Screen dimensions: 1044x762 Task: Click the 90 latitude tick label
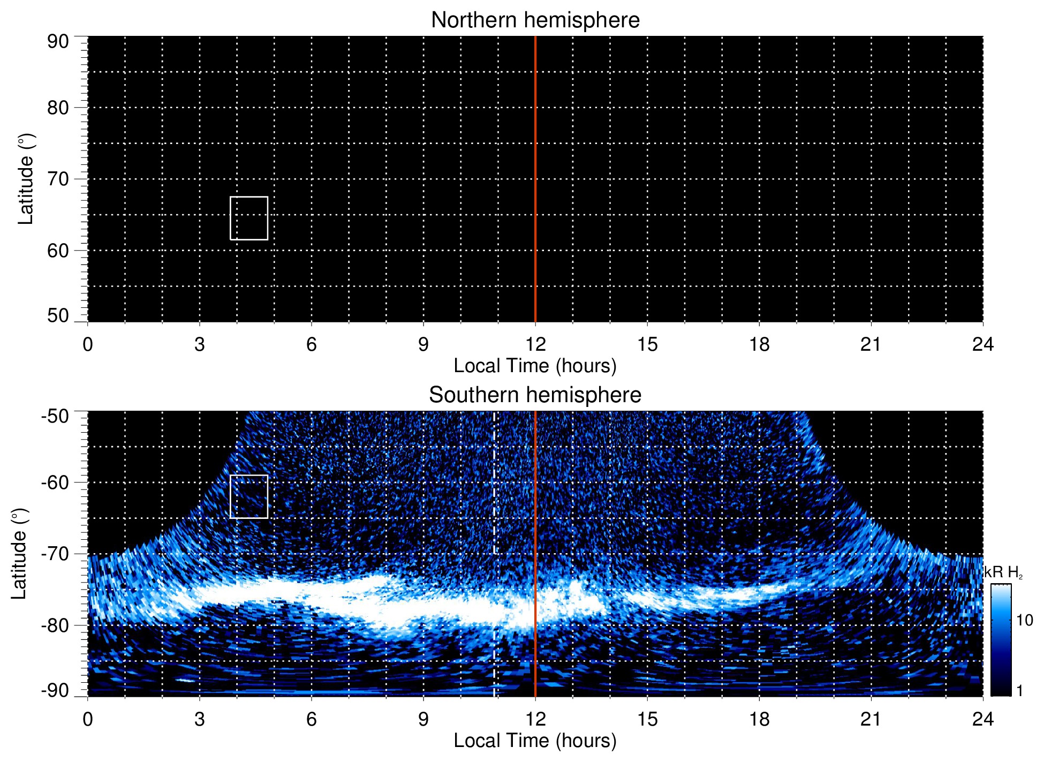(58, 42)
